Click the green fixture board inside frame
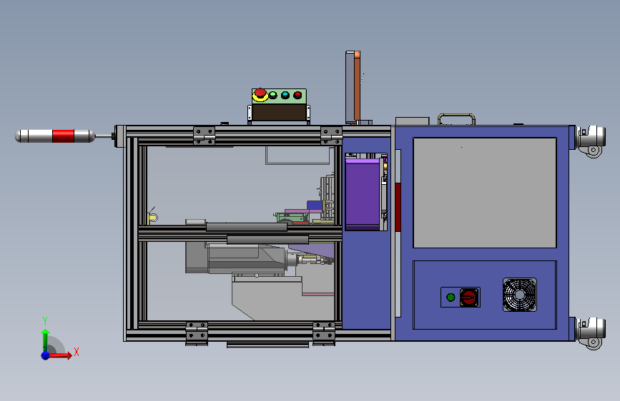 tap(292, 217)
